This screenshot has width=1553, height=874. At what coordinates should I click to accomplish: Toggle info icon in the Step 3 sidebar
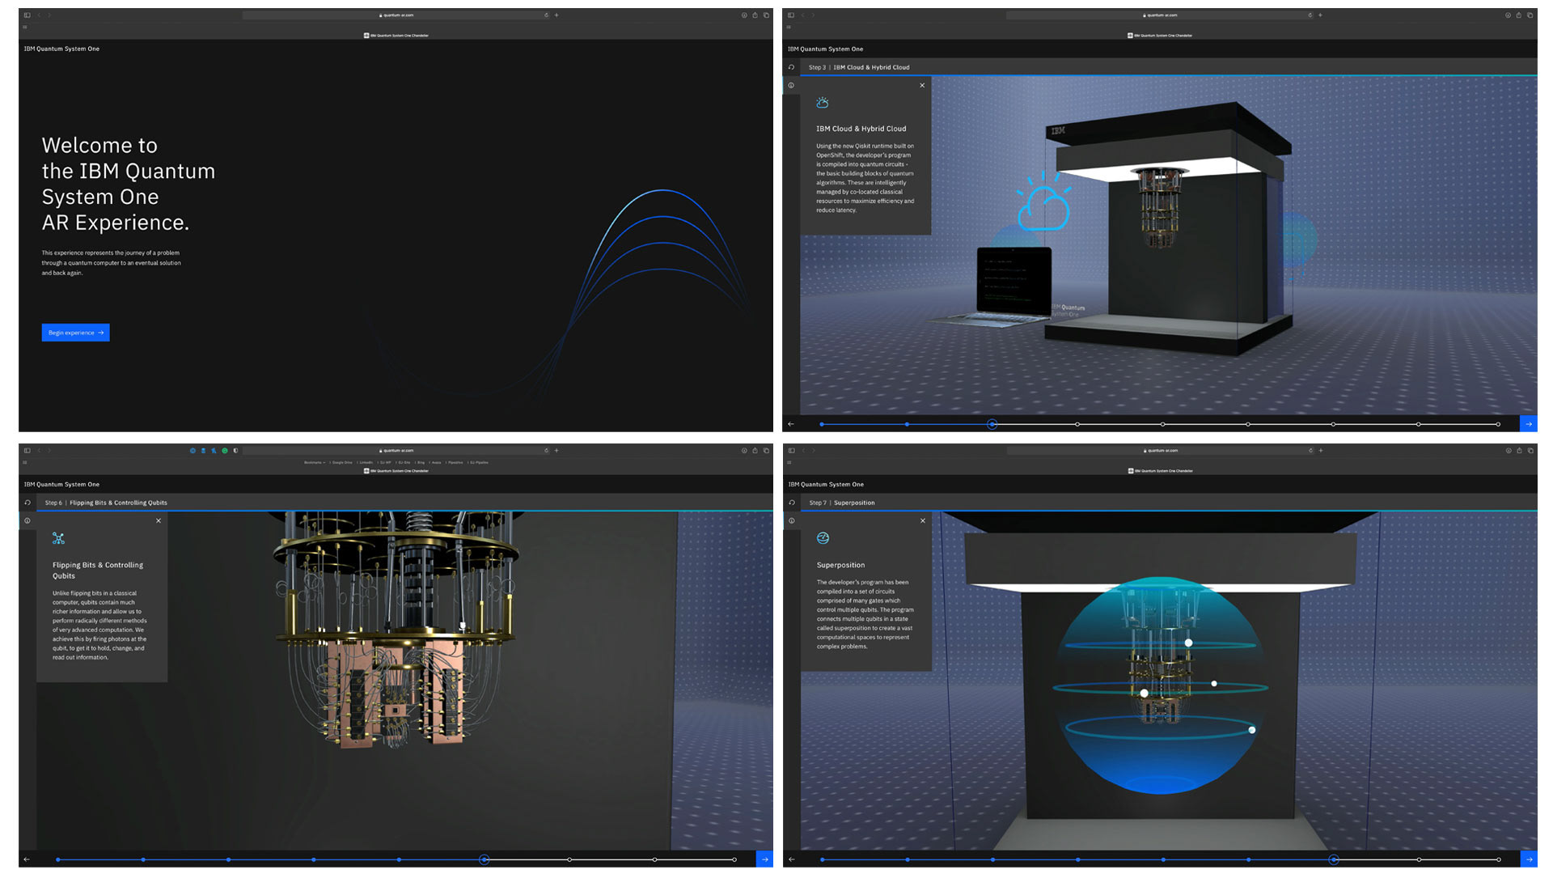click(791, 85)
